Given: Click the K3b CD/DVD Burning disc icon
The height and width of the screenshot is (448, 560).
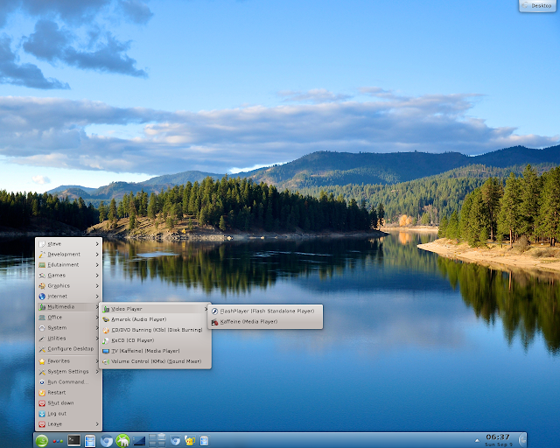Looking at the screenshot, I should pos(106,330).
